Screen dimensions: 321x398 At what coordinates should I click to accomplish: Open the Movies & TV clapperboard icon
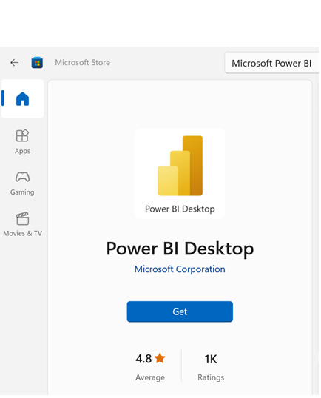(x=23, y=218)
